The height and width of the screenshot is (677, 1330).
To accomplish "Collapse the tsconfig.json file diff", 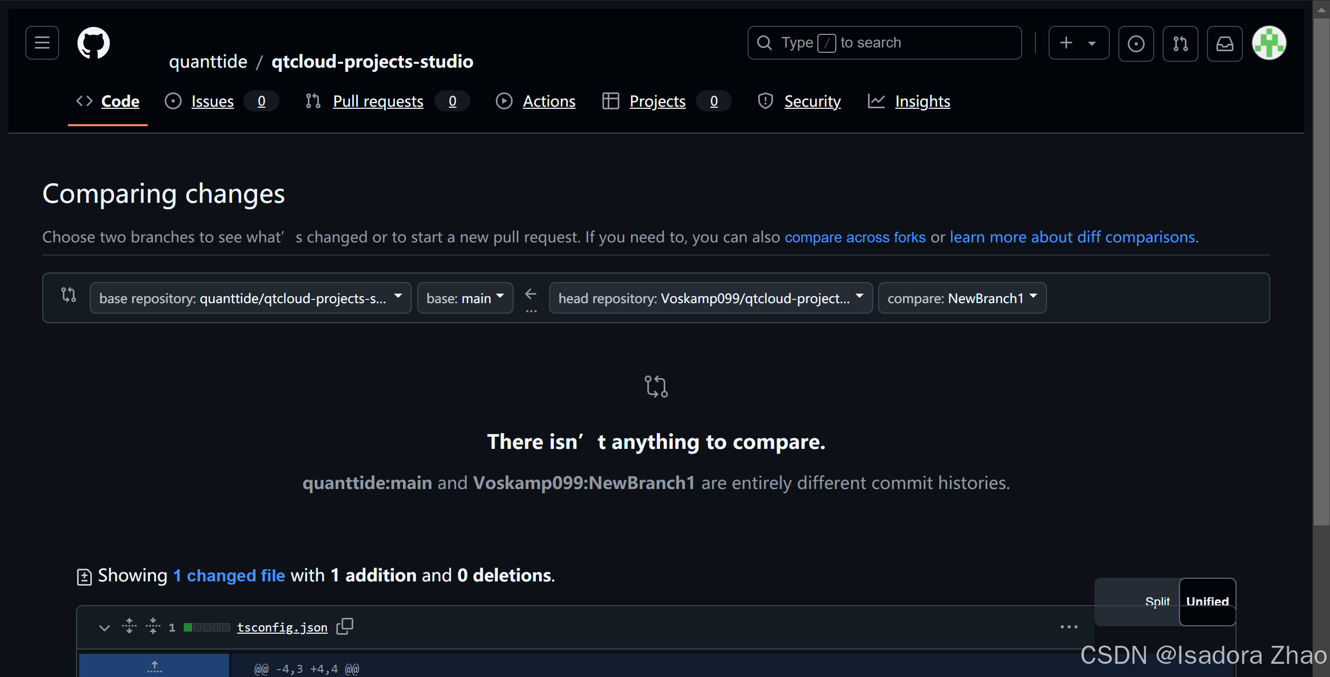I will click(105, 627).
